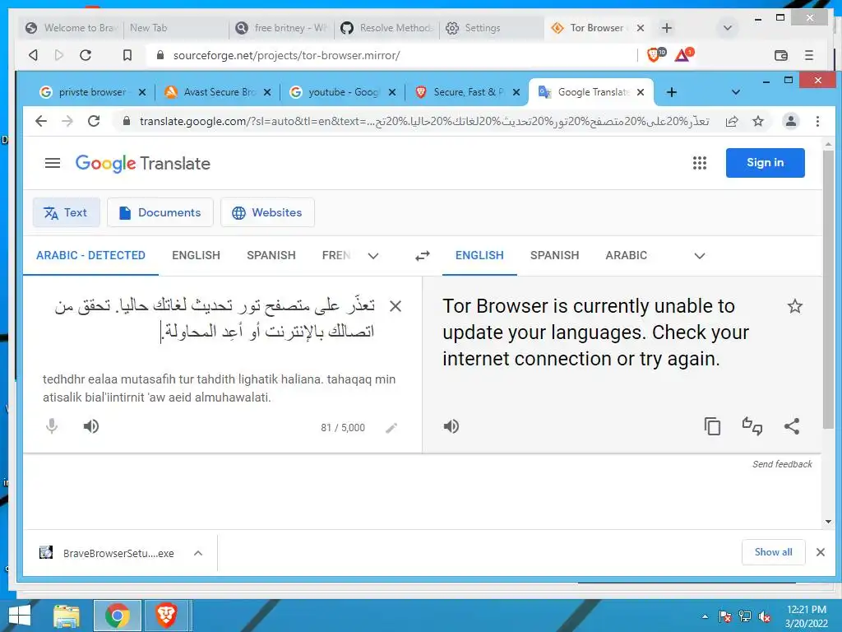Open Brave Rewards triangle icon
The height and width of the screenshot is (632, 842).
(683, 55)
